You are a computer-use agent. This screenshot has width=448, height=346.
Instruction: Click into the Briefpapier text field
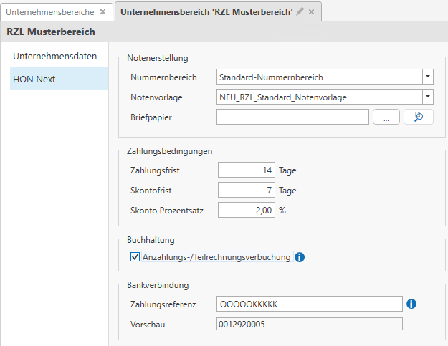pos(292,117)
